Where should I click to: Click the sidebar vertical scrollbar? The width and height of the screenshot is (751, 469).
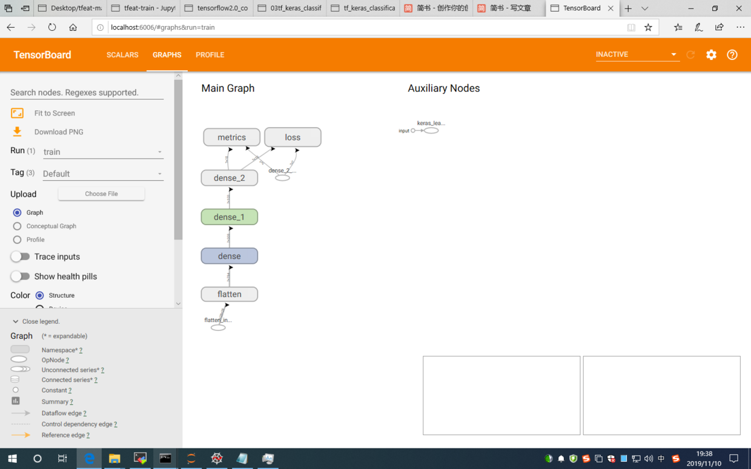pyautogui.click(x=178, y=160)
